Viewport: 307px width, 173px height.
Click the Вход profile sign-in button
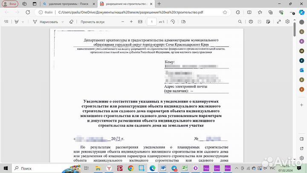[x=10, y=4]
